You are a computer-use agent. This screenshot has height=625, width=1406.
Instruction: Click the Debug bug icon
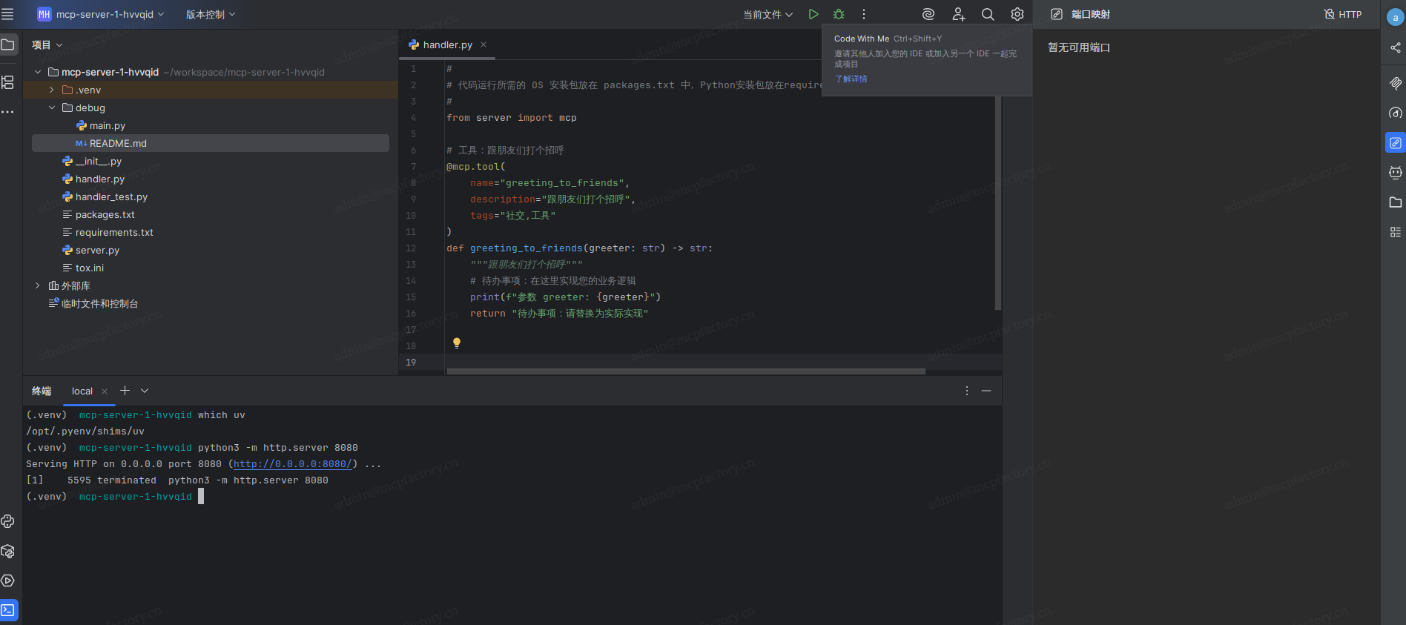(839, 14)
